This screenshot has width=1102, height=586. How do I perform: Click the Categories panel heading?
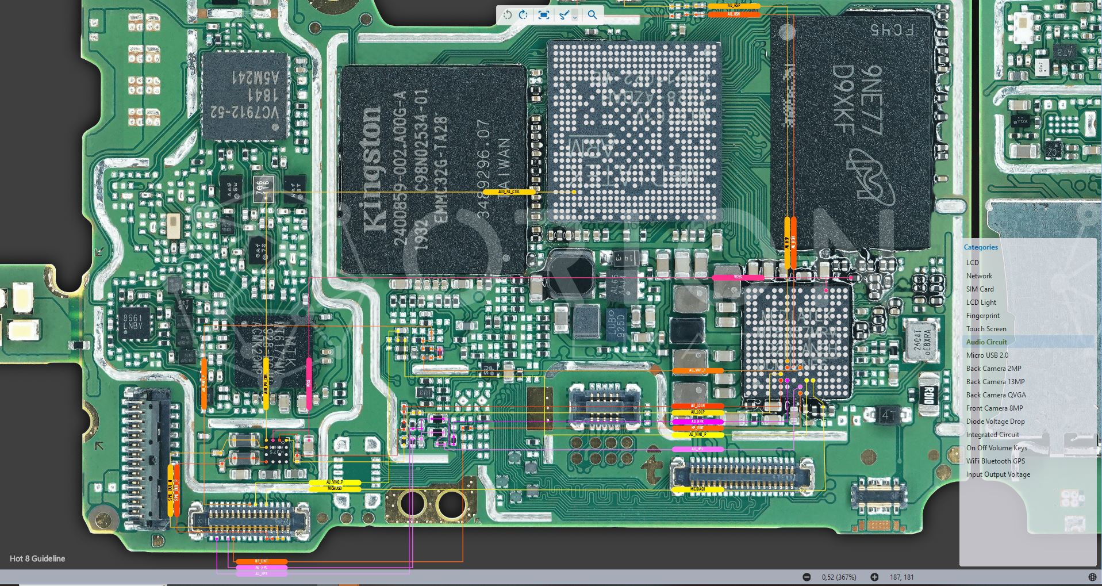coord(981,247)
